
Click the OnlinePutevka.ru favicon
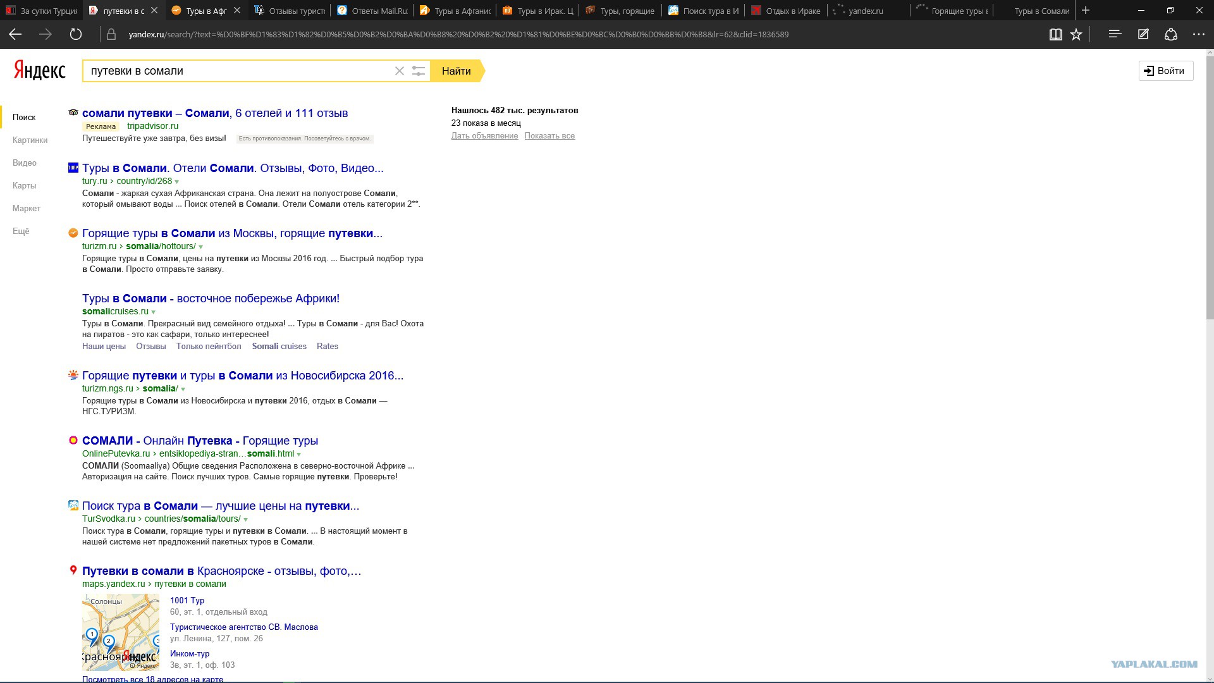point(73,440)
